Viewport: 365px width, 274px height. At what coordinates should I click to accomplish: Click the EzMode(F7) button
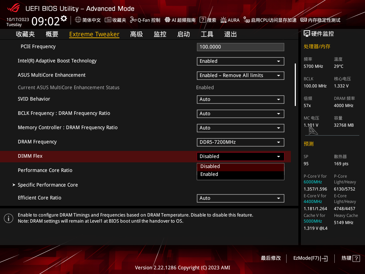[x=310, y=258]
